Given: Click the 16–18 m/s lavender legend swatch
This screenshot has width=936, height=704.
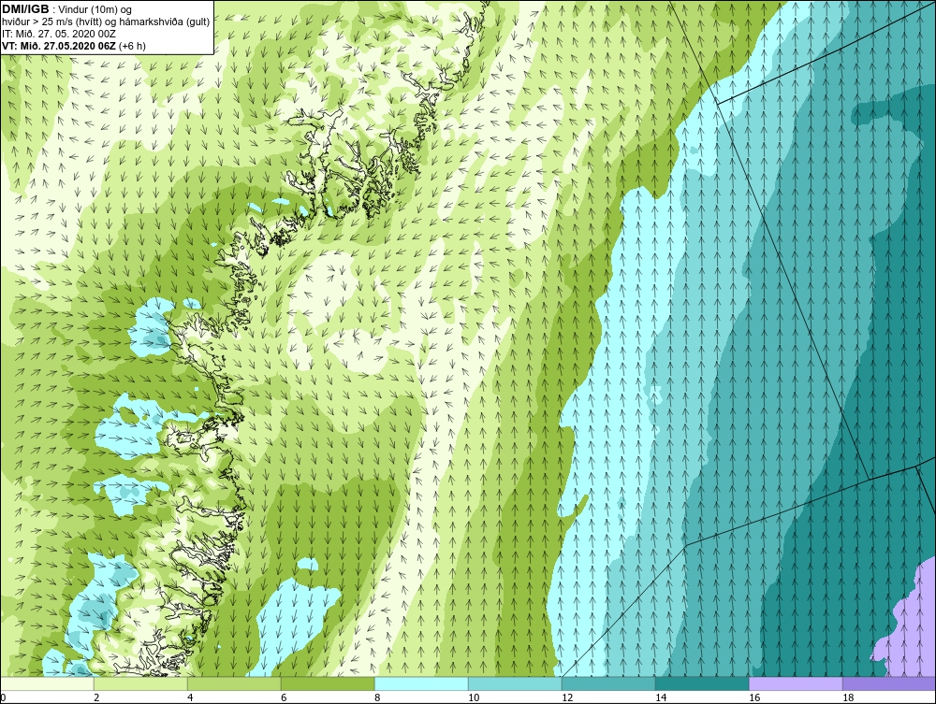Looking at the screenshot, I should point(796,683).
